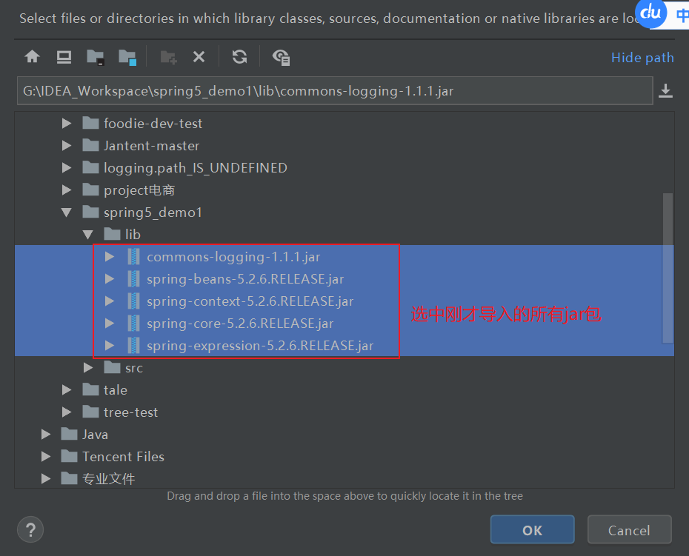689x556 pixels.
Task: Delete the selected item with X icon
Action: pyautogui.click(x=199, y=57)
